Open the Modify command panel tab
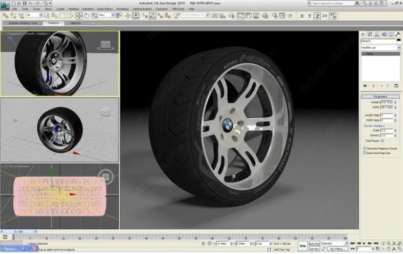 click(370, 34)
